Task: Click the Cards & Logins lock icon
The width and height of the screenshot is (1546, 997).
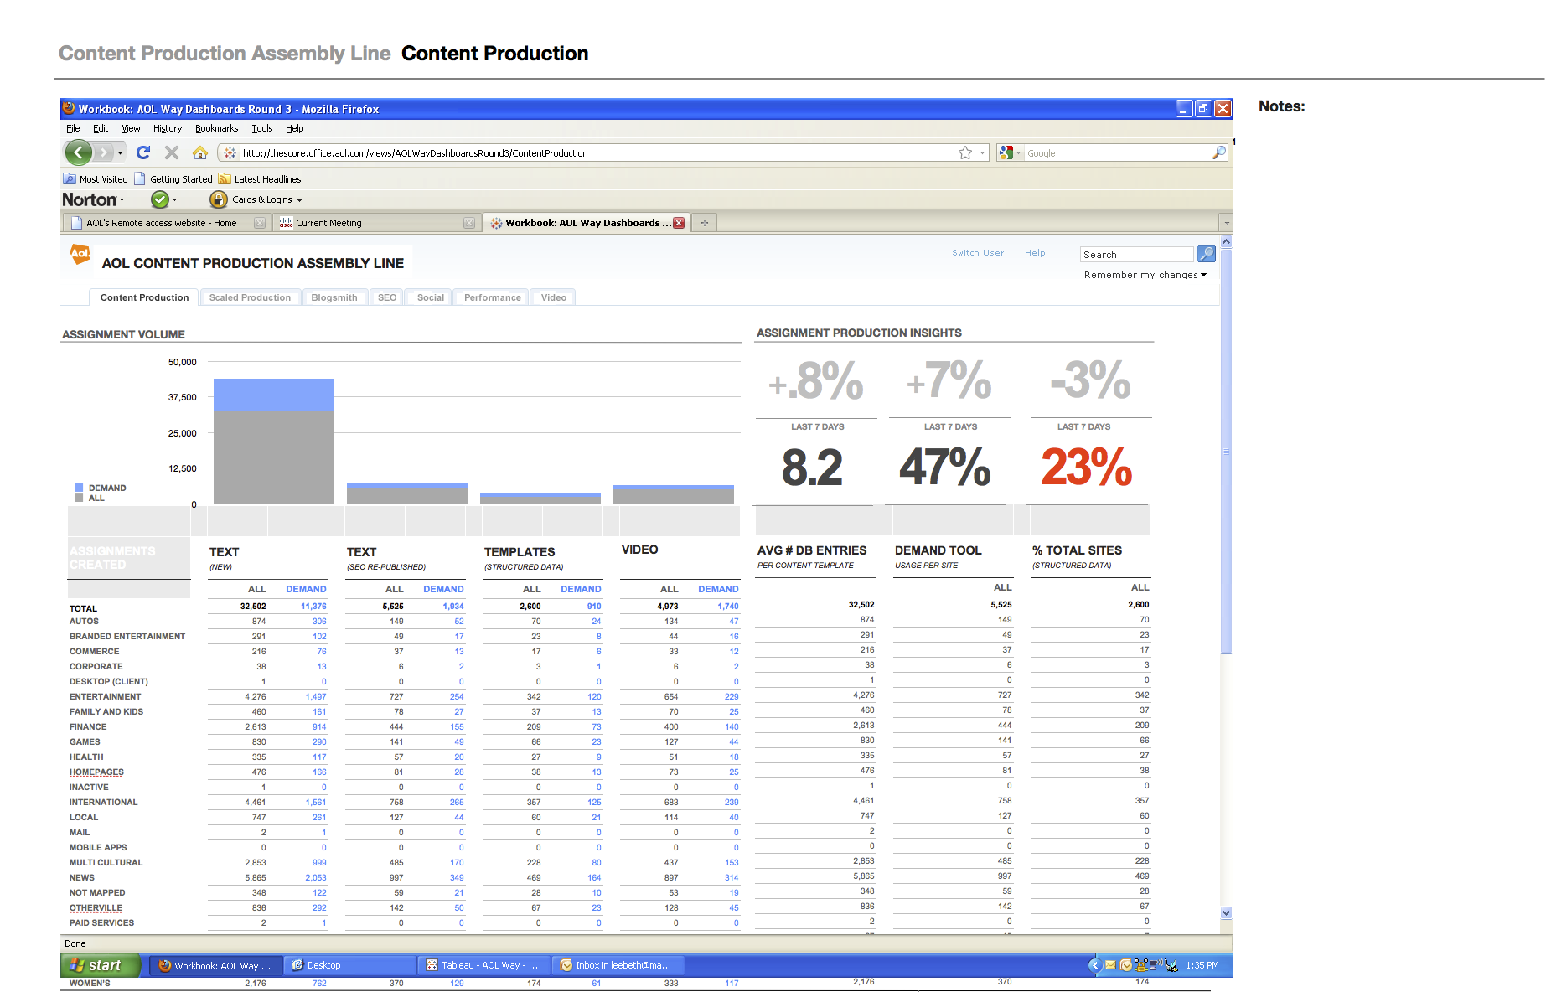Action: pyautogui.click(x=219, y=199)
